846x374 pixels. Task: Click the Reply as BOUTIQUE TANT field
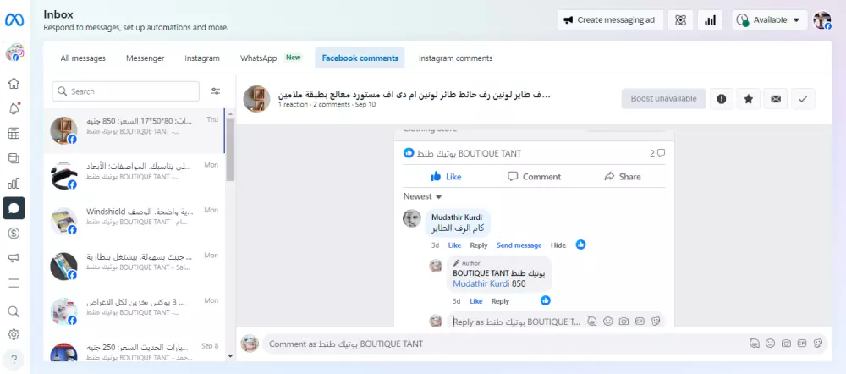[x=556, y=322]
